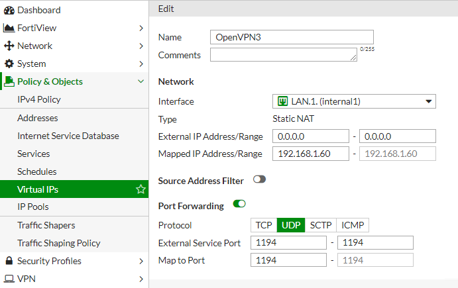Viewport: 458px width, 288px height.
Task: Click the Name field containing OpenVPN3
Action: 292,37
